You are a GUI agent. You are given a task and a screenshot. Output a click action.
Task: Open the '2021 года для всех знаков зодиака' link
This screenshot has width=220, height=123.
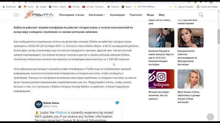[x=187, y=22]
